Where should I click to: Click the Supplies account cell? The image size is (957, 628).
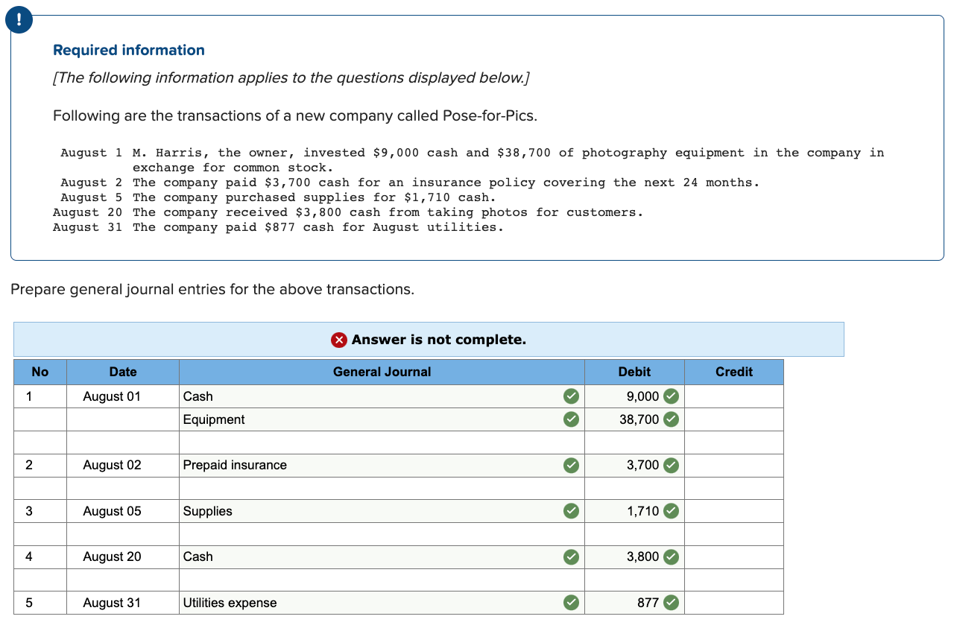coord(382,511)
